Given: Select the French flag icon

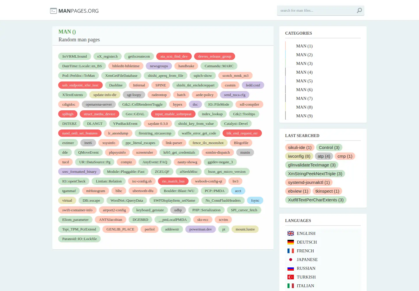Looking at the screenshot, I should [x=291, y=251].
